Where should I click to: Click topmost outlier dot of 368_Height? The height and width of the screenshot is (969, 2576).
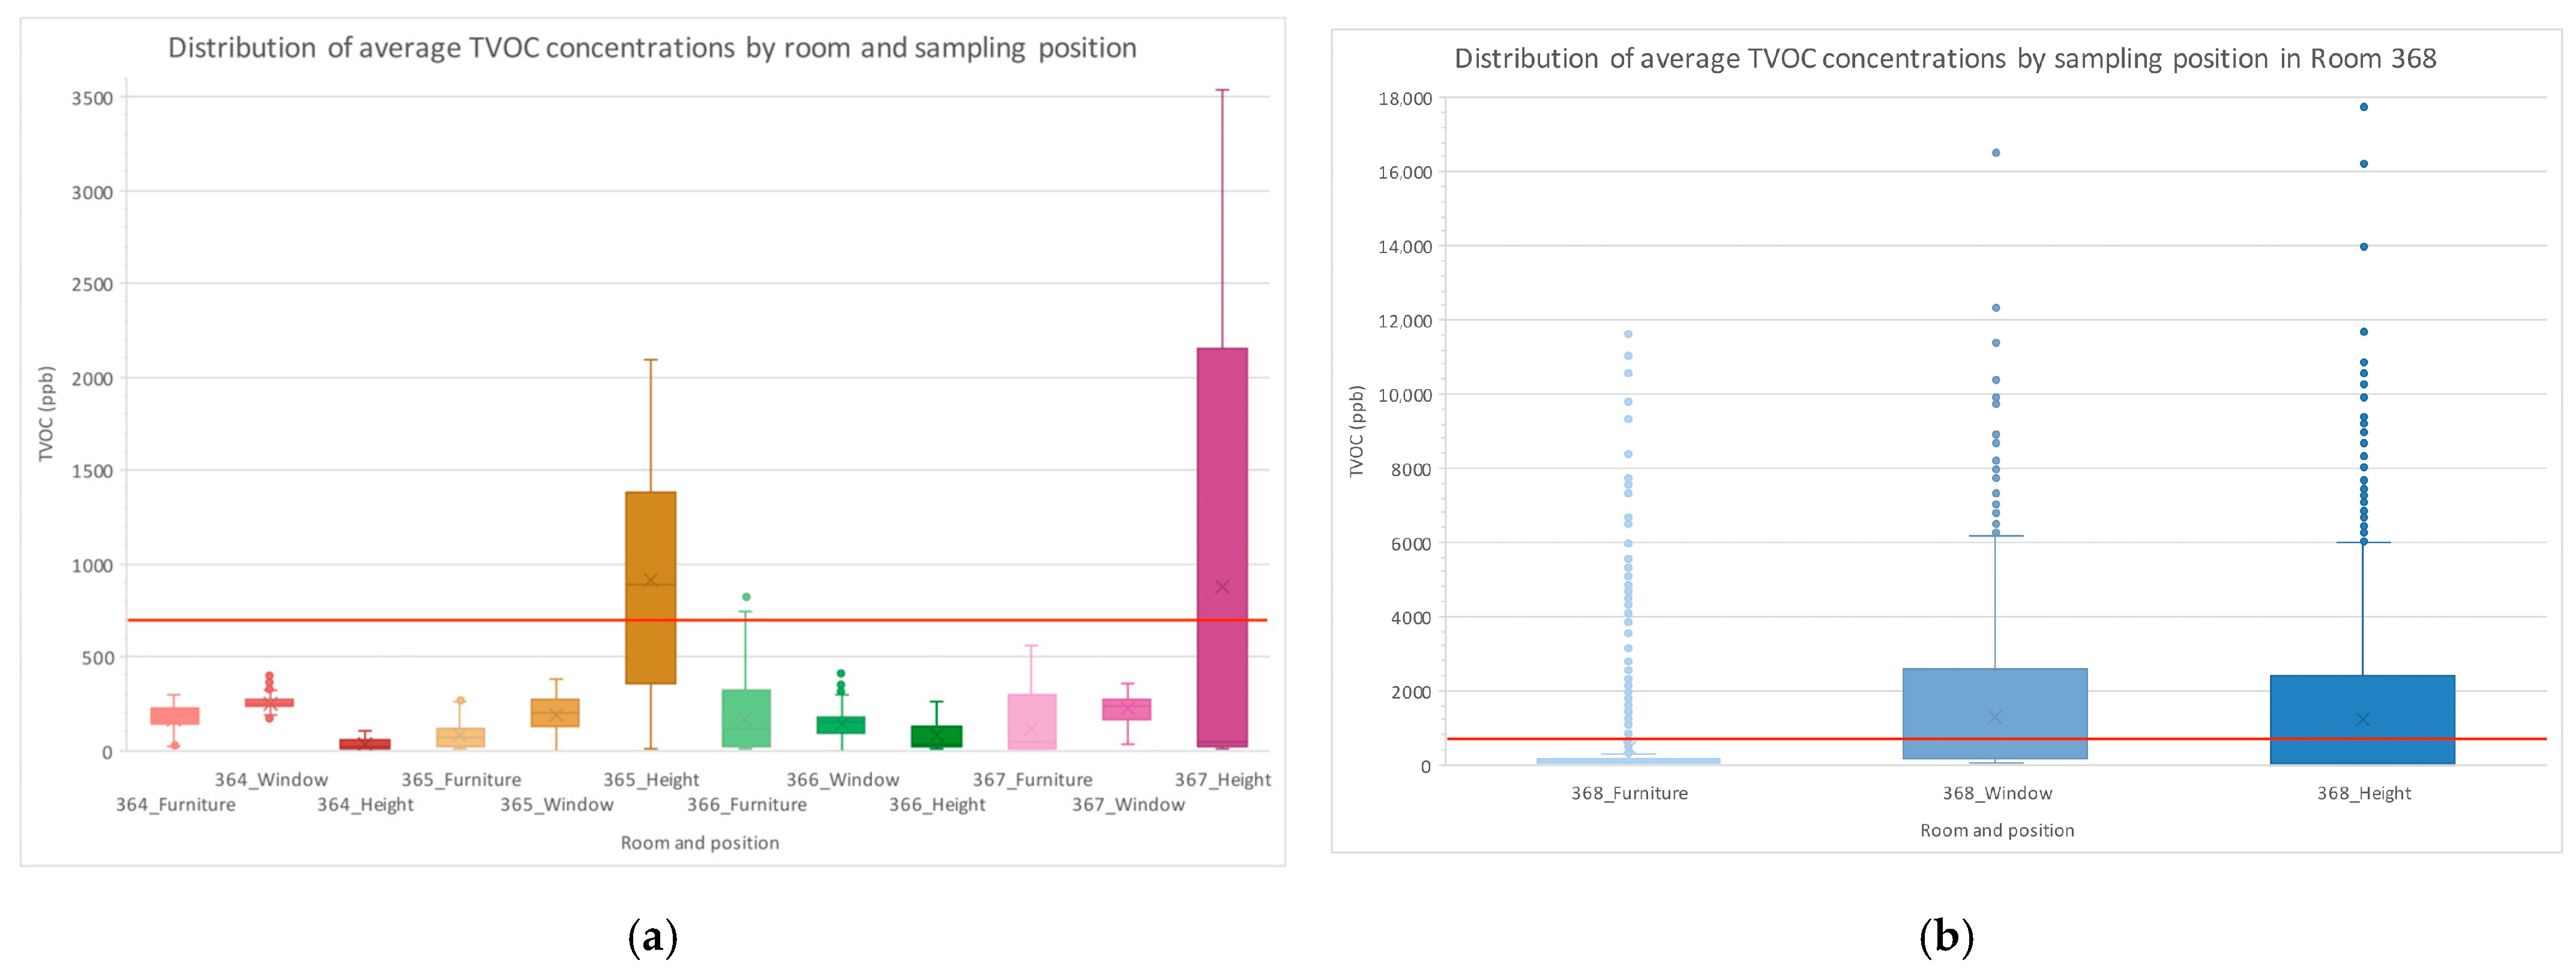[2364, 107]
